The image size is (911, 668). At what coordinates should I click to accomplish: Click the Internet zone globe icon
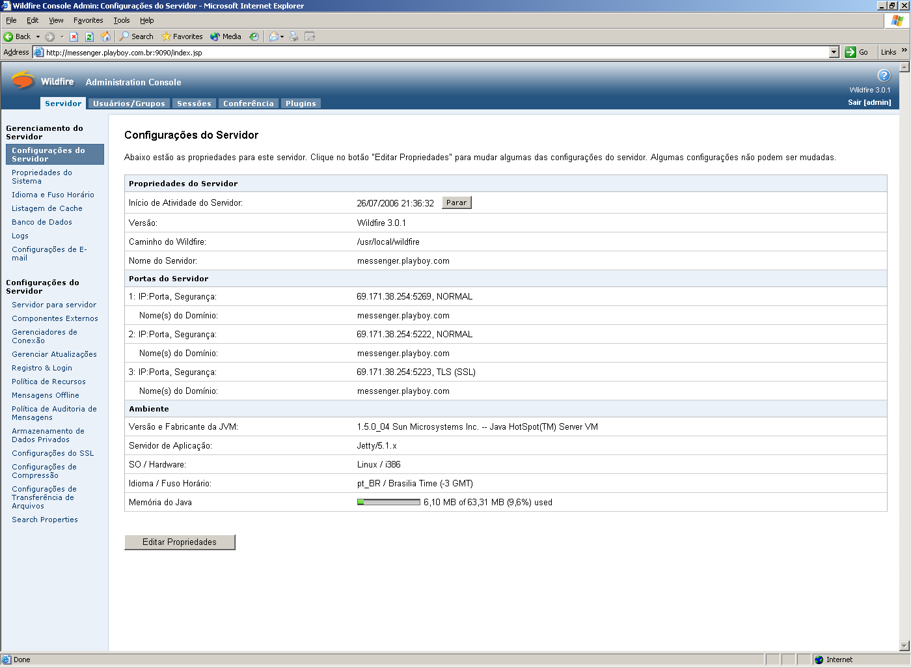click(819, 660)
